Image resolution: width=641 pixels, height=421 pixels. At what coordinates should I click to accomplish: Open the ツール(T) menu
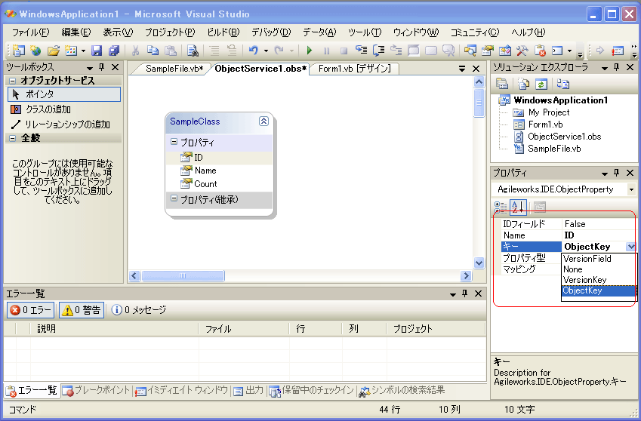click(365, 32)
